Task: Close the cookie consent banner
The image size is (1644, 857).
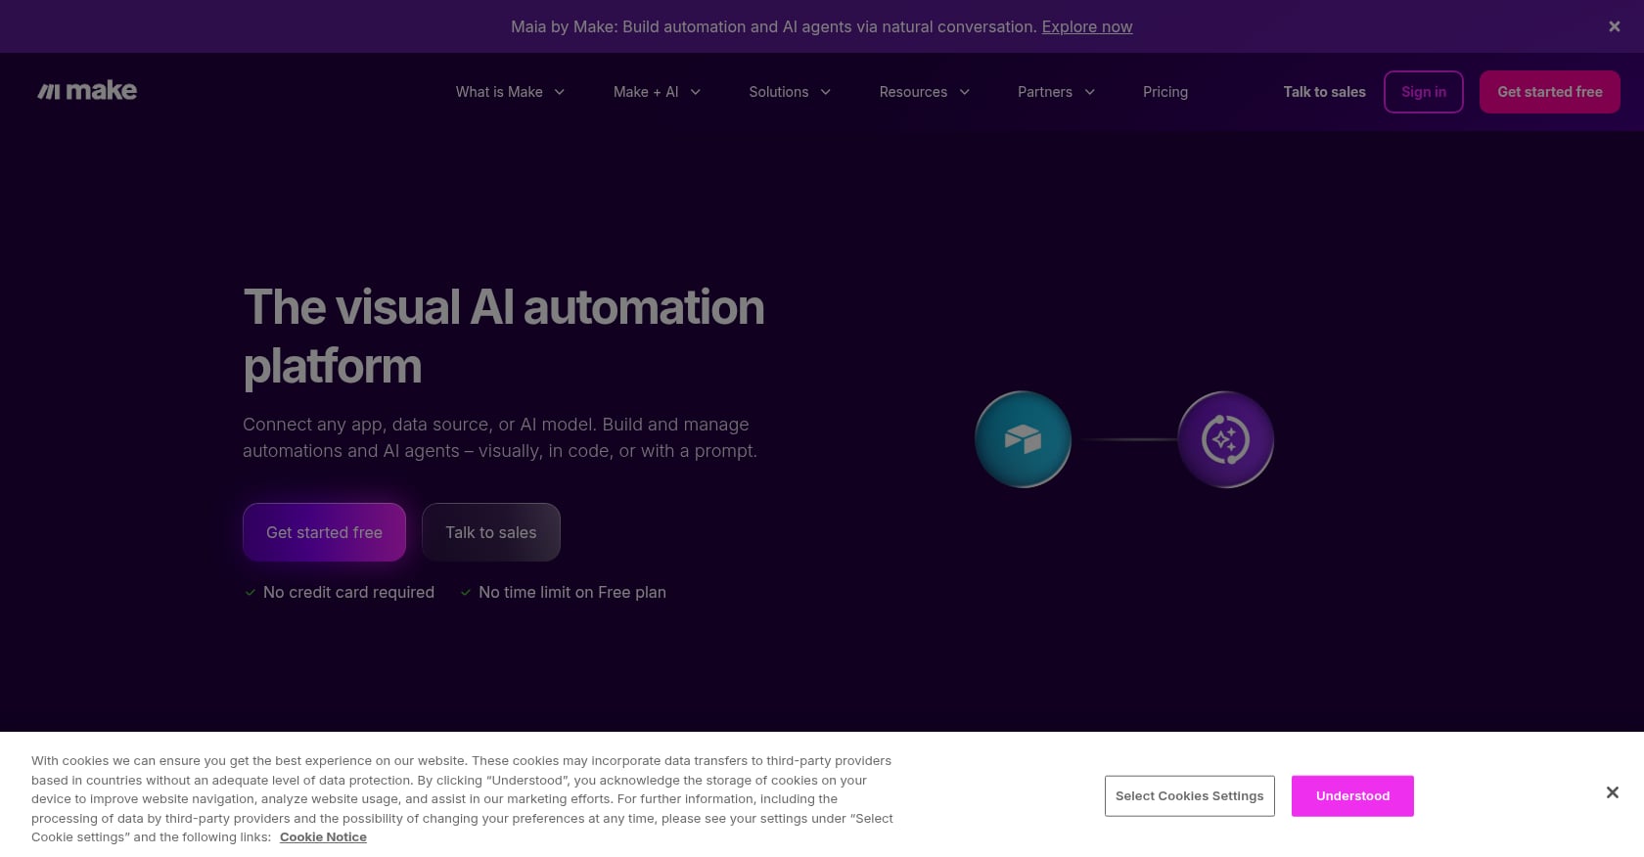Action: tap(1612, 792)
